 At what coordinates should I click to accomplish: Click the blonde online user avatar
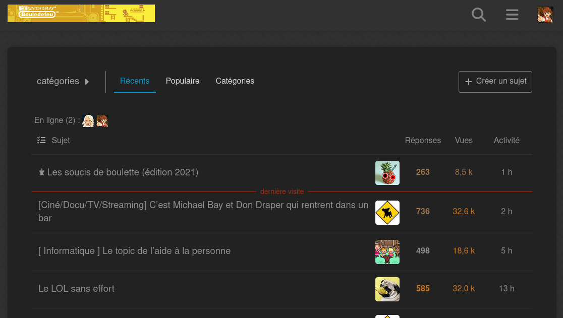pyautogui.click(x=88, y=121)
